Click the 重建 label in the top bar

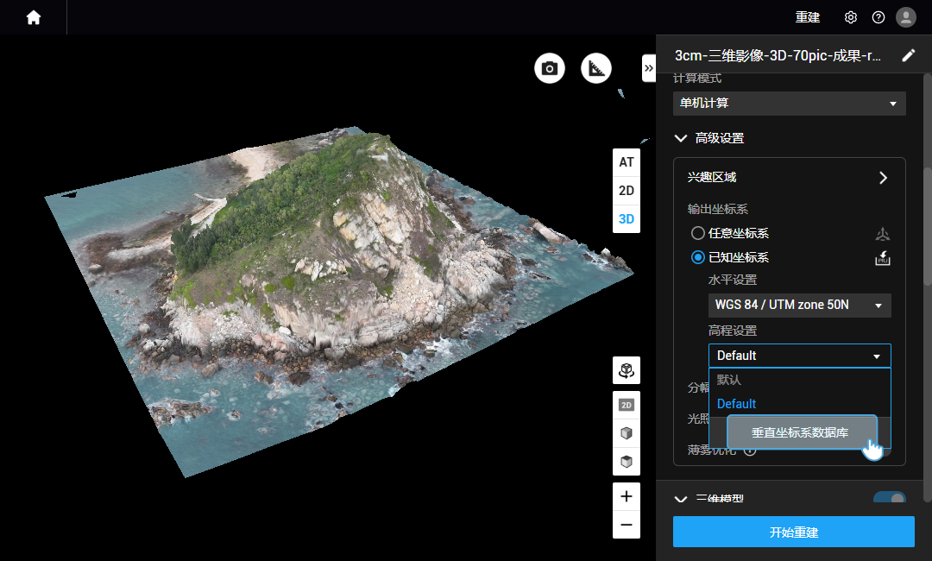click(808, 18)
